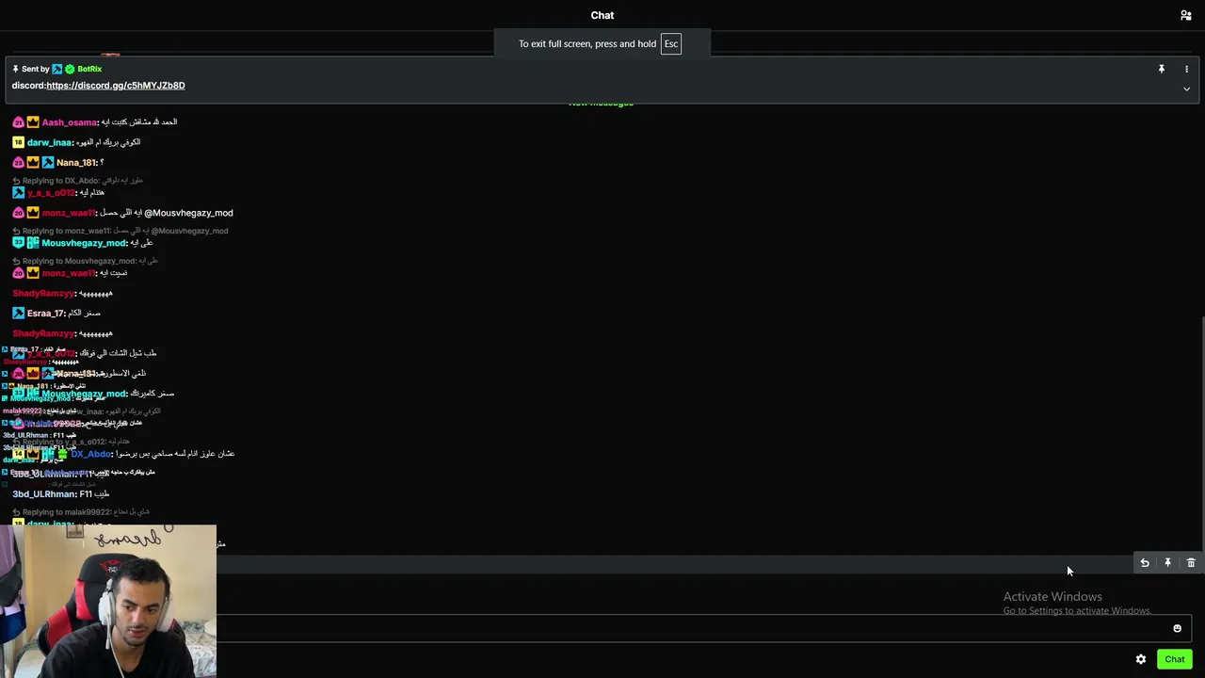Click the 18 badge beside darw_inaa
The image size is (1205, 678).
[18, 142]
